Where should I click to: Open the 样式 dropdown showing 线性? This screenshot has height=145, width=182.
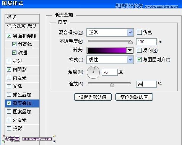[x=110, y=60]
